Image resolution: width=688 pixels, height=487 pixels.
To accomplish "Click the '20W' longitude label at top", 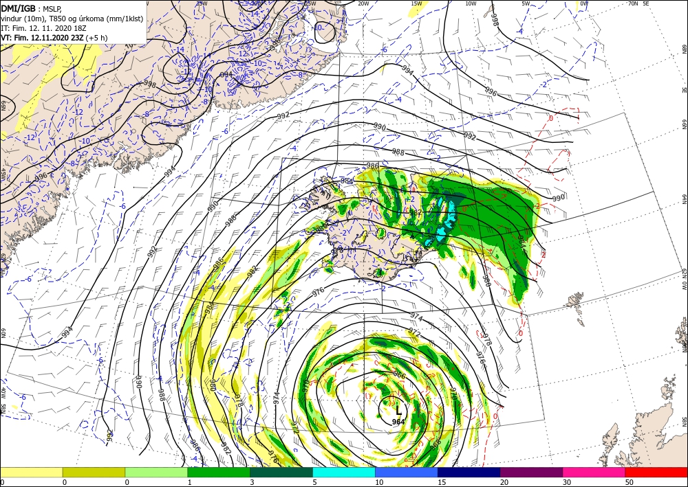I will coord(363,3).
